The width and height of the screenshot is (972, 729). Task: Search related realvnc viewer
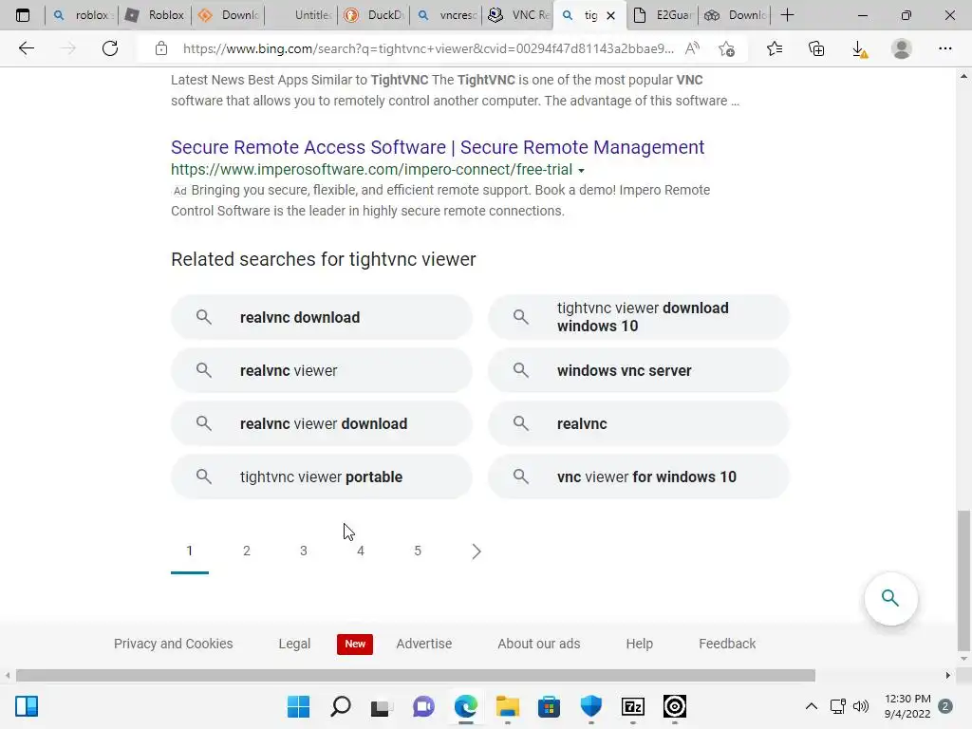pos(322,371)
